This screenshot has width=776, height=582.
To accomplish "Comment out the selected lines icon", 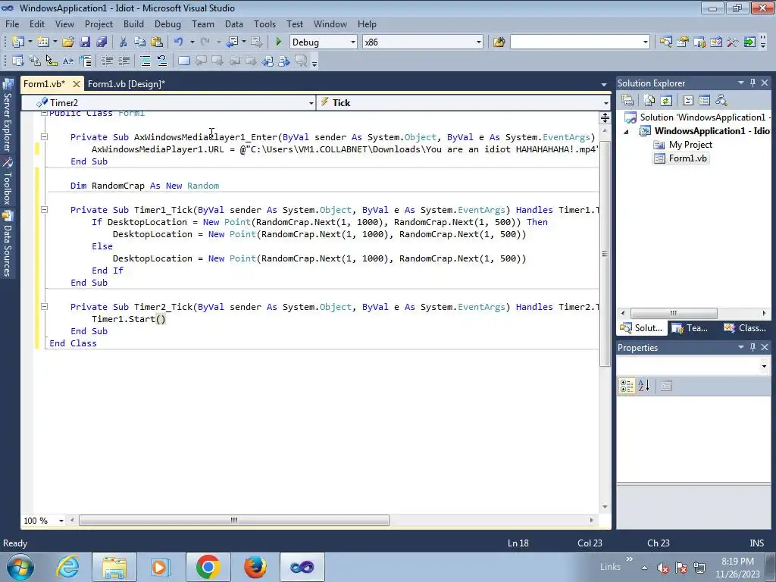I will 145,61.
